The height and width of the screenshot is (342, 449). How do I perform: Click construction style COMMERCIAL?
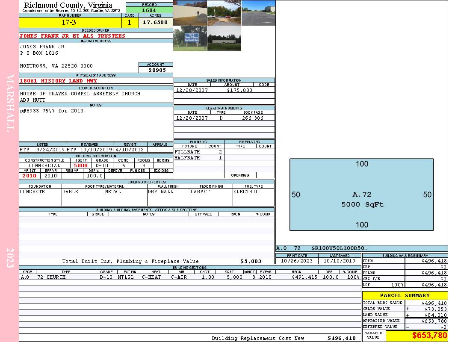click(44, 165)
